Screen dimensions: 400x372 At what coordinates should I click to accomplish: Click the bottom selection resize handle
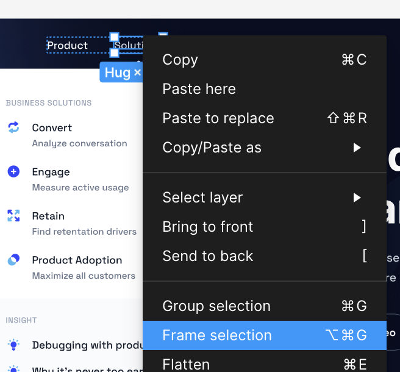(x=114, y=53)
